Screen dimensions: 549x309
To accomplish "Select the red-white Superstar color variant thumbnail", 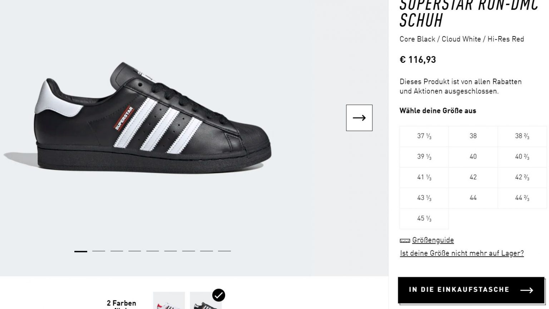I will 169,301.
